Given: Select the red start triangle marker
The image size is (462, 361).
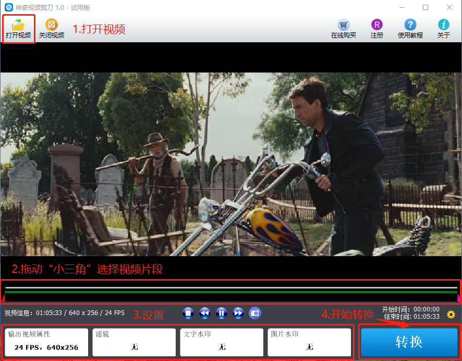Looking at the screenshot, I should pos(3,298).
